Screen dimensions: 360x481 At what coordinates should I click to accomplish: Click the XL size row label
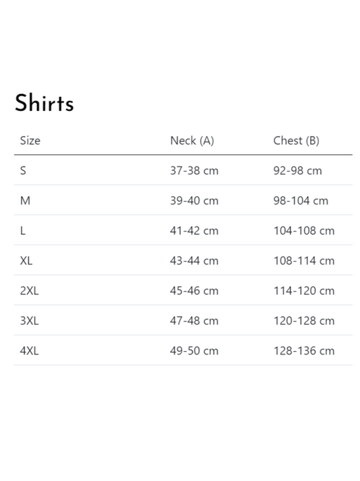click(26, 260)
